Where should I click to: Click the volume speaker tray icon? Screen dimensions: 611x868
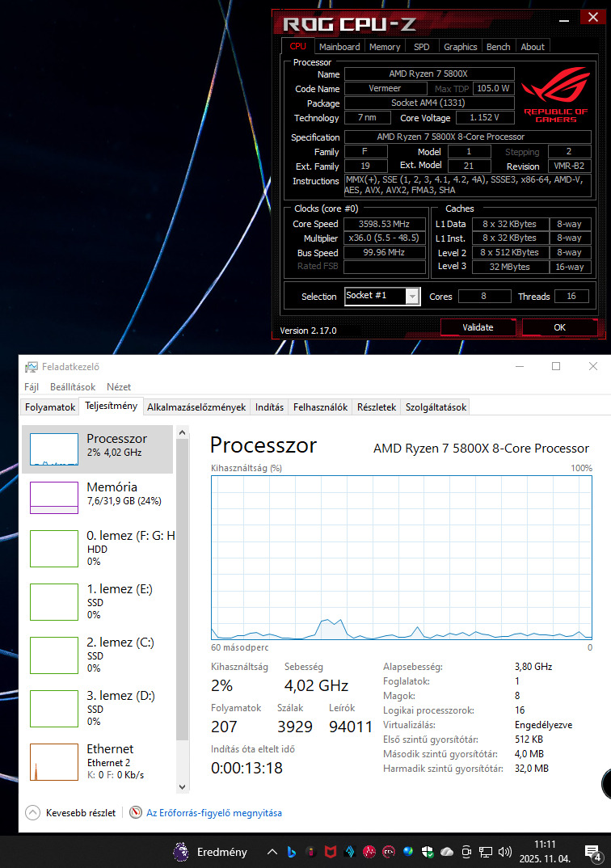[505, 852]
